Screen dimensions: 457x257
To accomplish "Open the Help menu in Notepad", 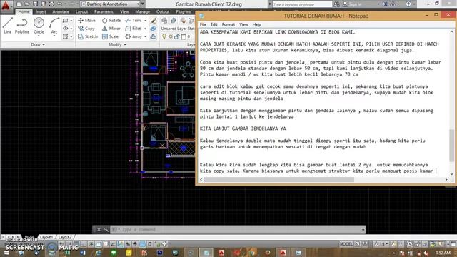I will pyautogui.click(x=256, y=24).
